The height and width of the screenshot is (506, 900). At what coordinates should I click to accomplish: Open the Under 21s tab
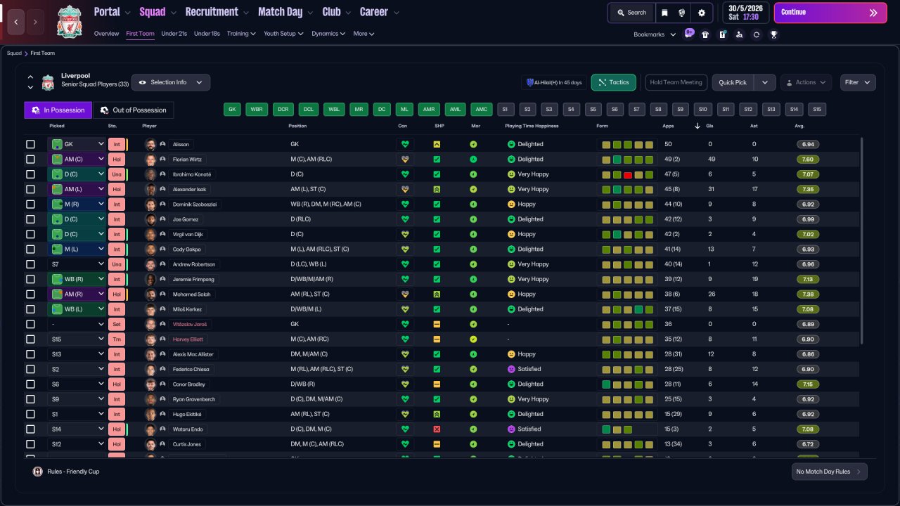[174, 34]
